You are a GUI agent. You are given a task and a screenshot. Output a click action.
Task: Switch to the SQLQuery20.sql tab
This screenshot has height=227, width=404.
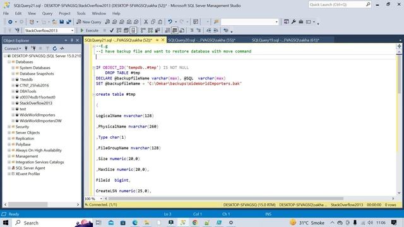201,40
